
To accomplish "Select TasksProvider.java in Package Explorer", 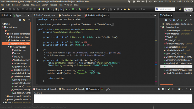I will tap(16, 44).
